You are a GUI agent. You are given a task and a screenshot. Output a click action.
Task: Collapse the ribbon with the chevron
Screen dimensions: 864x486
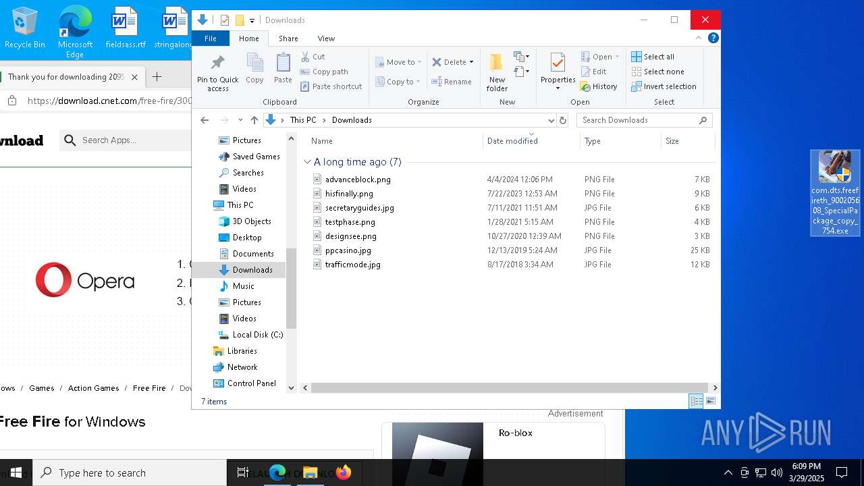pyautogui.click(x=699, y=38)
